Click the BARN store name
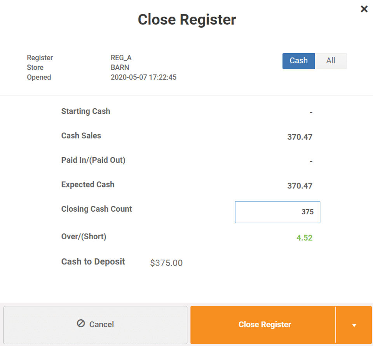This screenshot has height=346, width=373. [x=120, y=68]
